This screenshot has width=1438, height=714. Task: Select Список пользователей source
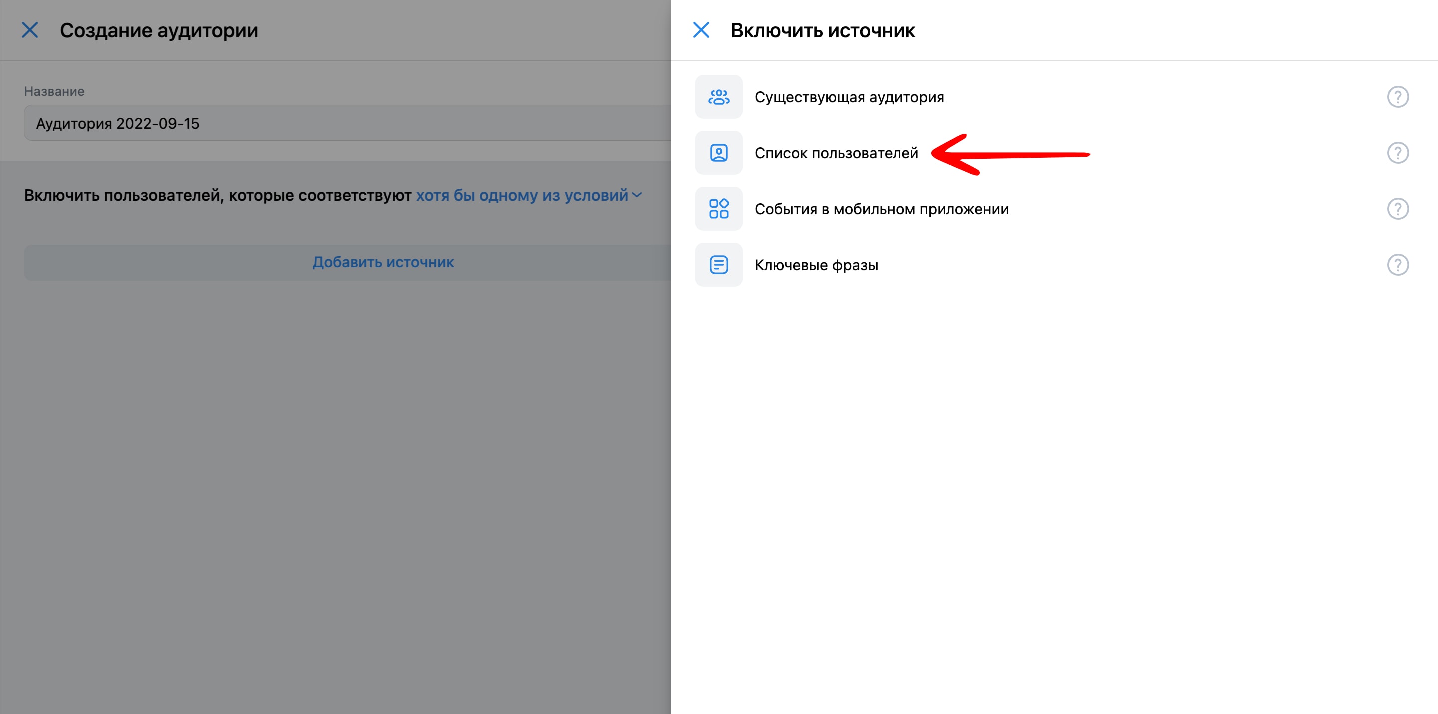836,153
